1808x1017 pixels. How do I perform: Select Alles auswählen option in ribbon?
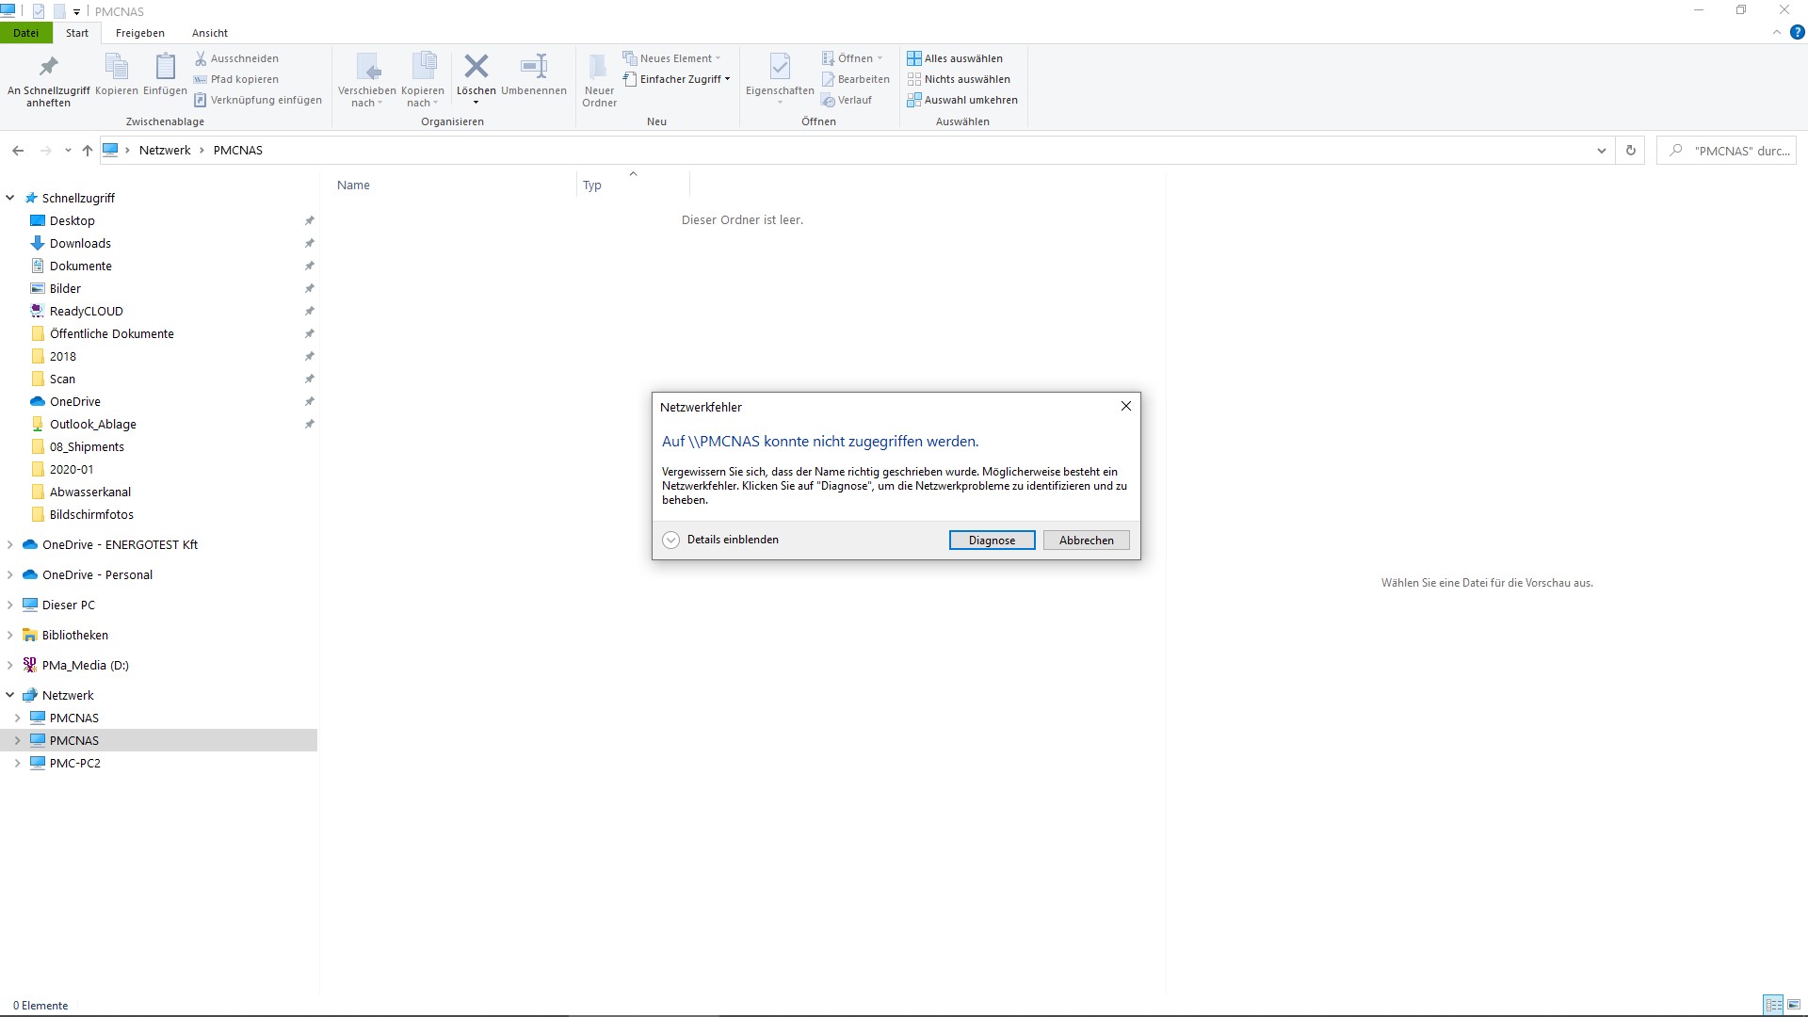coord(956,57)
